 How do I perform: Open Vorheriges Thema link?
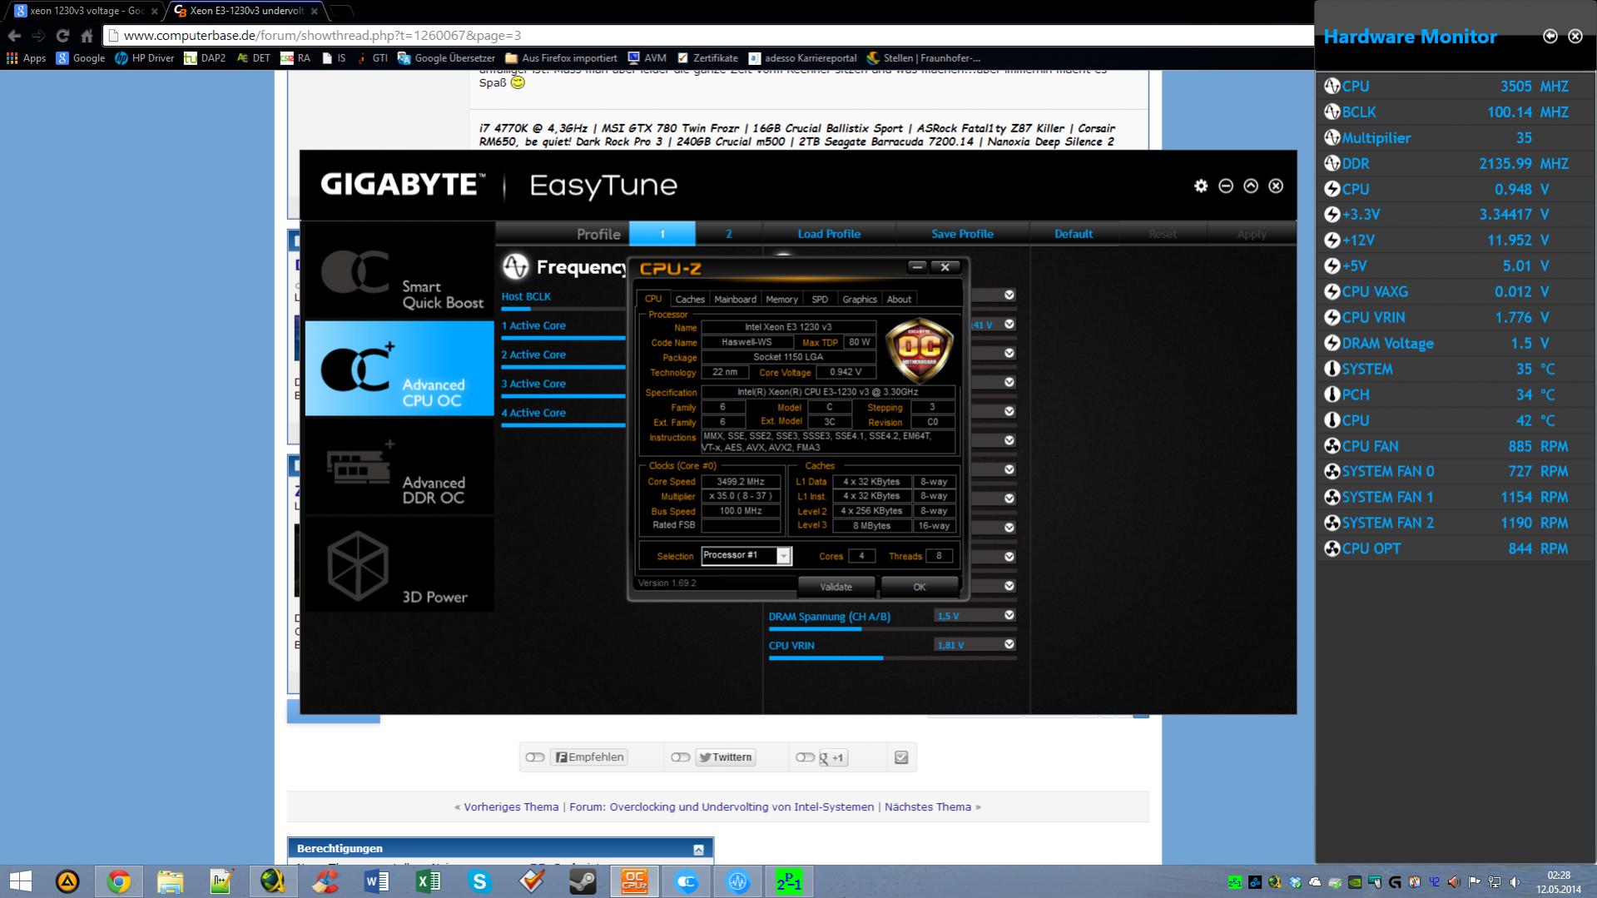pos(511,807)
